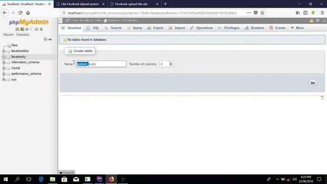This screenshot has width=327, height=184.
Task: Open the More dropdown menu
Action: pyautogui.click(x=297, y=28)
